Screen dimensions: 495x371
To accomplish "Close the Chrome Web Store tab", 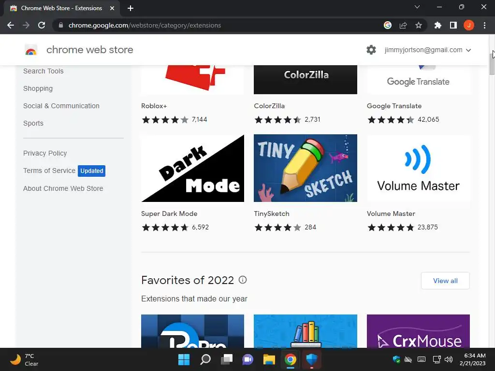I will click(x=112, y=8).
